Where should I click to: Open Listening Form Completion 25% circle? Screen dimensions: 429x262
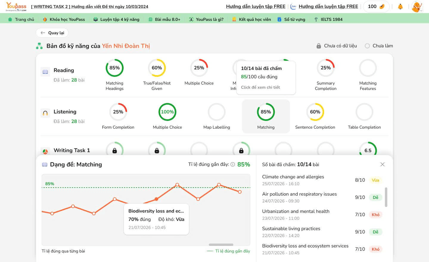click(118, 112)
